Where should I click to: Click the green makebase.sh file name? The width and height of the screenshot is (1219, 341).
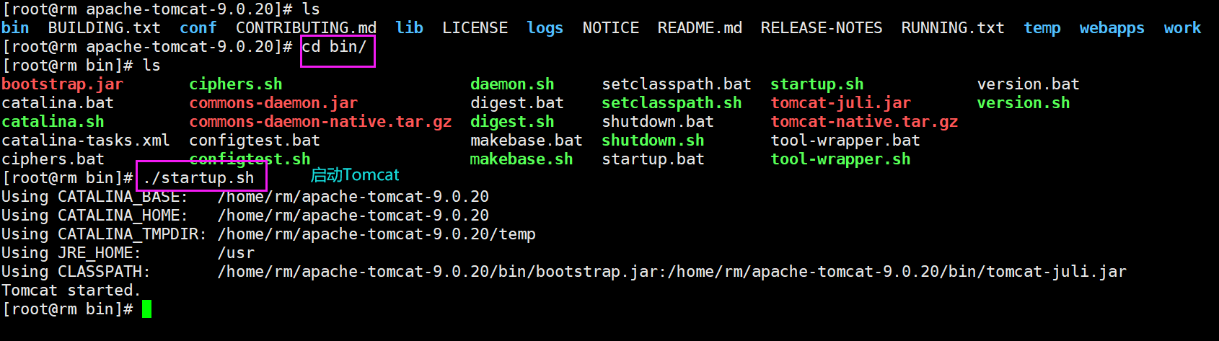[522, 159]
